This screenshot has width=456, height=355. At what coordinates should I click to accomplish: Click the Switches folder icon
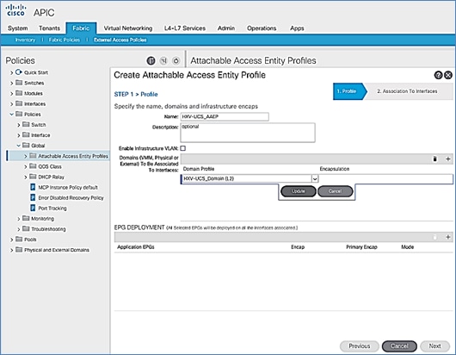(x=19, y=83)
